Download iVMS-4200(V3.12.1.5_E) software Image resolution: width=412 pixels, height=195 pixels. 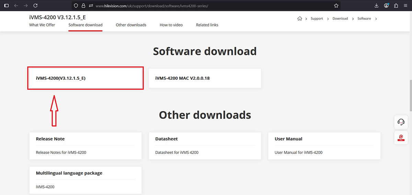[x=85, y=78]
